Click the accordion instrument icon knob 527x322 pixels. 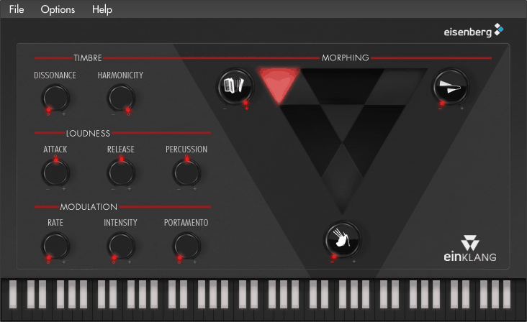click(235, 86)
